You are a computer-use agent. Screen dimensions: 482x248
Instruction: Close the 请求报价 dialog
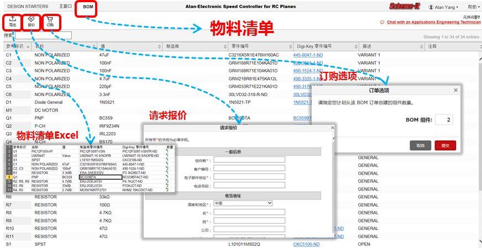(x=332, y=127)
